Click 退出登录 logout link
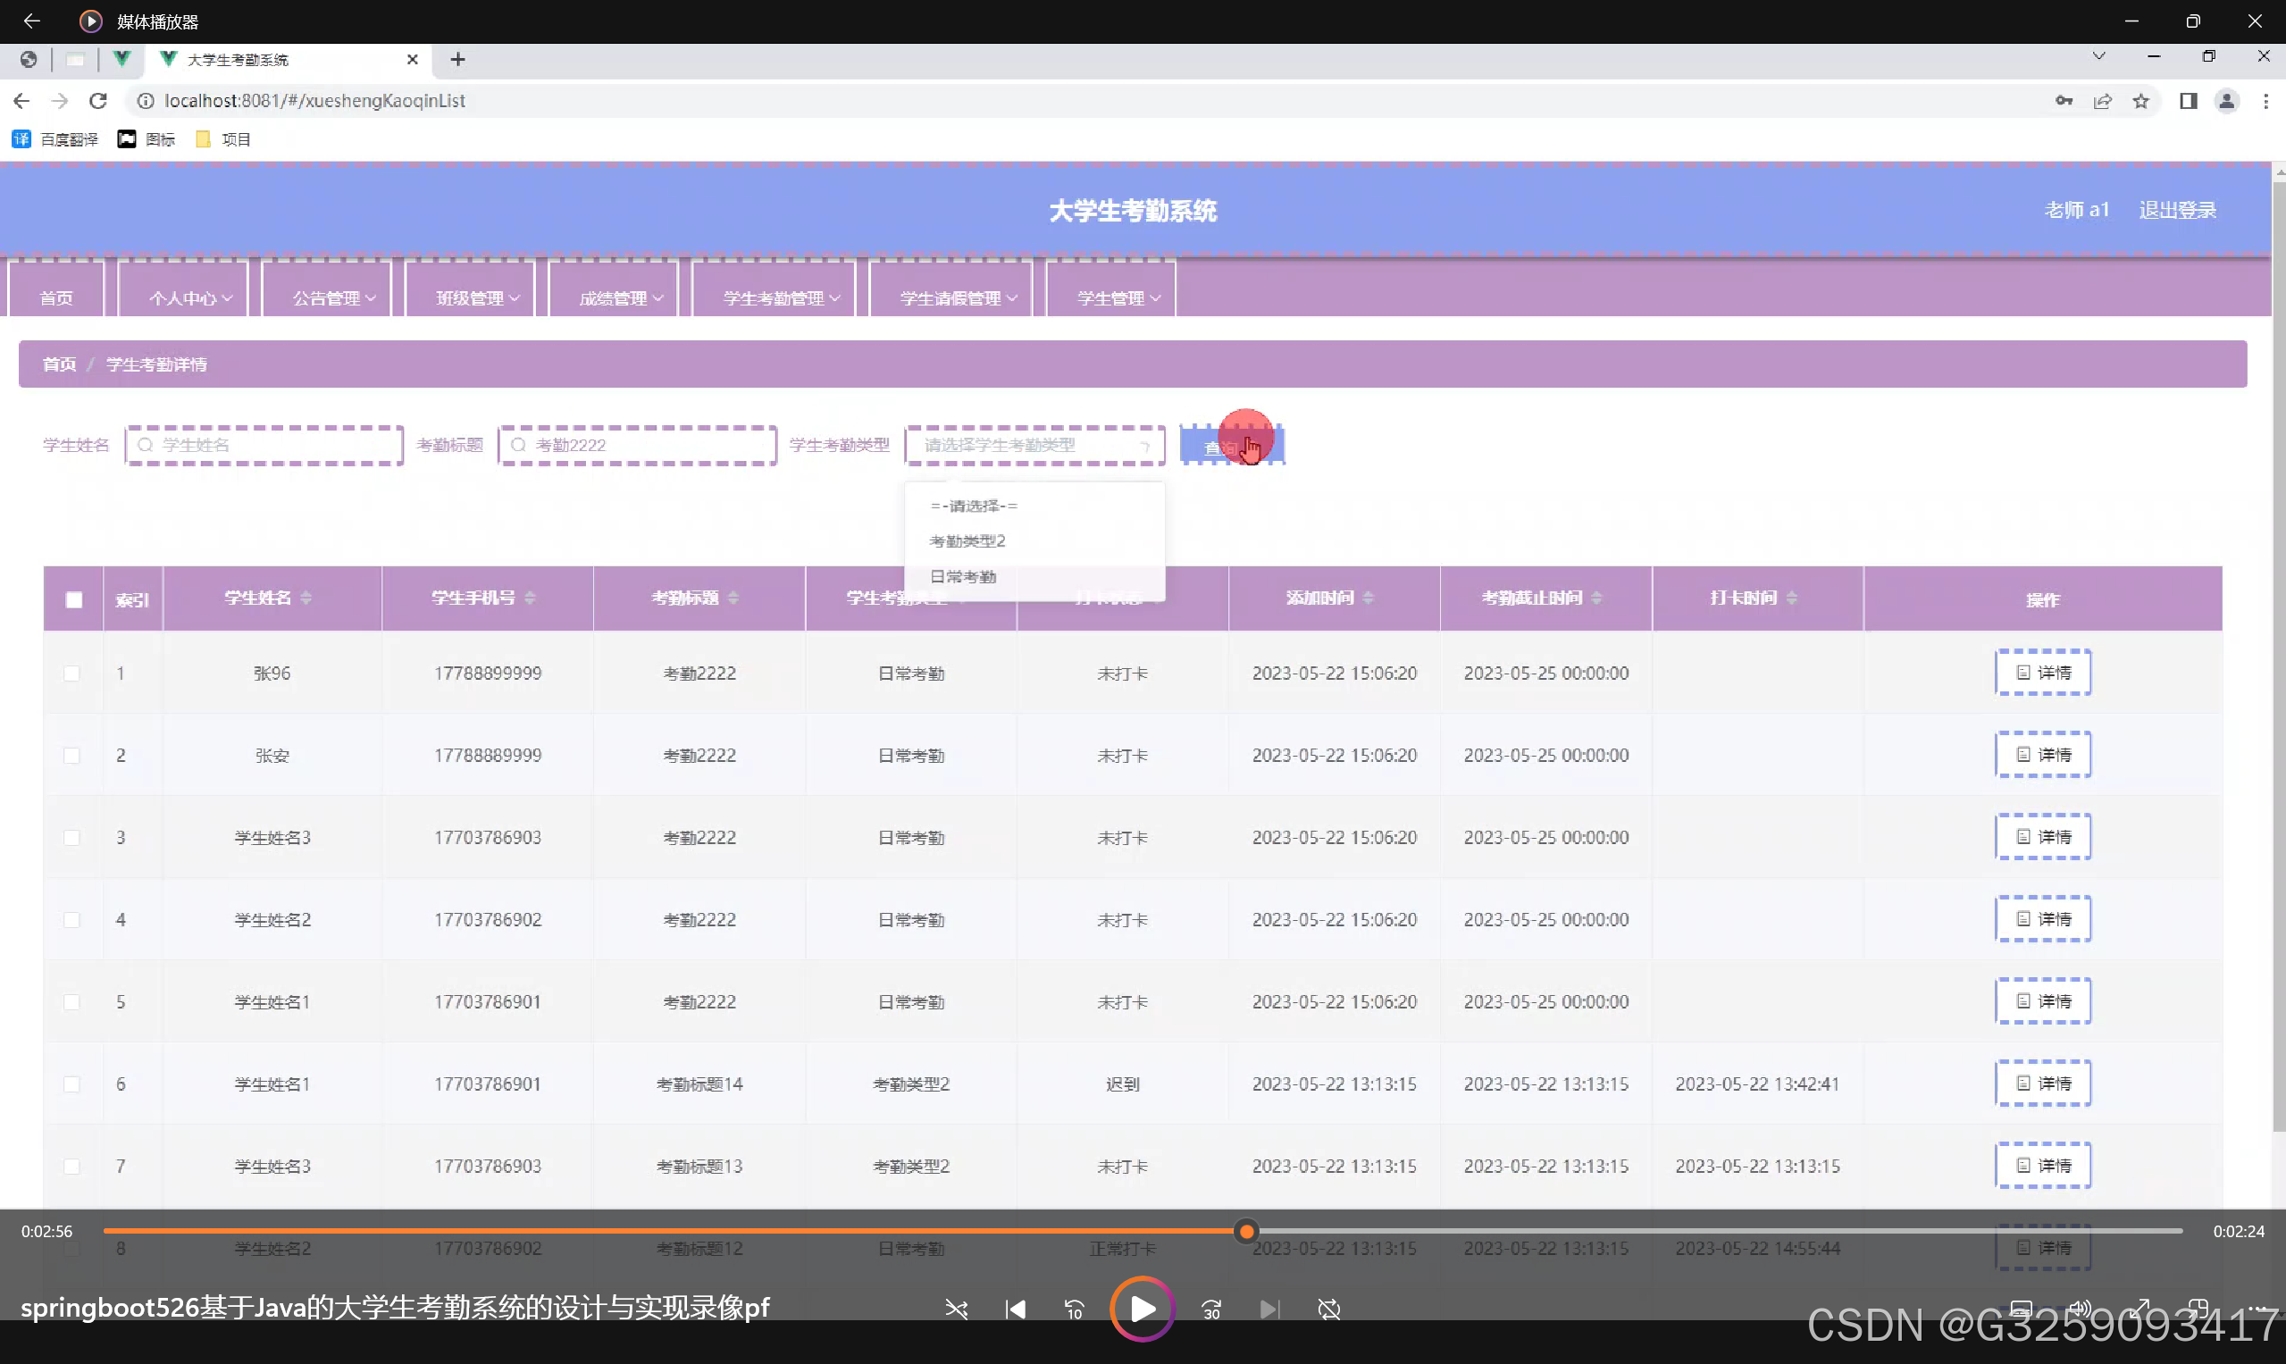This screenshot has height=1364, width=2286. click(x=2177, y=211)
